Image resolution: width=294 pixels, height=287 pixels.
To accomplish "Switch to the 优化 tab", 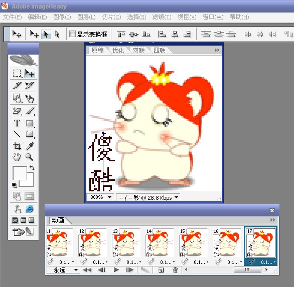I will [x=118, y=50].
